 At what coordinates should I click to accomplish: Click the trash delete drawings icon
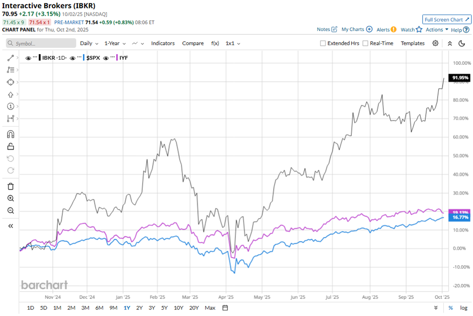coord(11,186)
